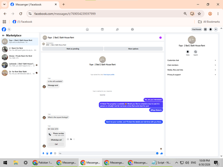The width and height of the screenshot is (223, 167).
Task: Attach a photo using the image icon
Action: coord(47,153)
